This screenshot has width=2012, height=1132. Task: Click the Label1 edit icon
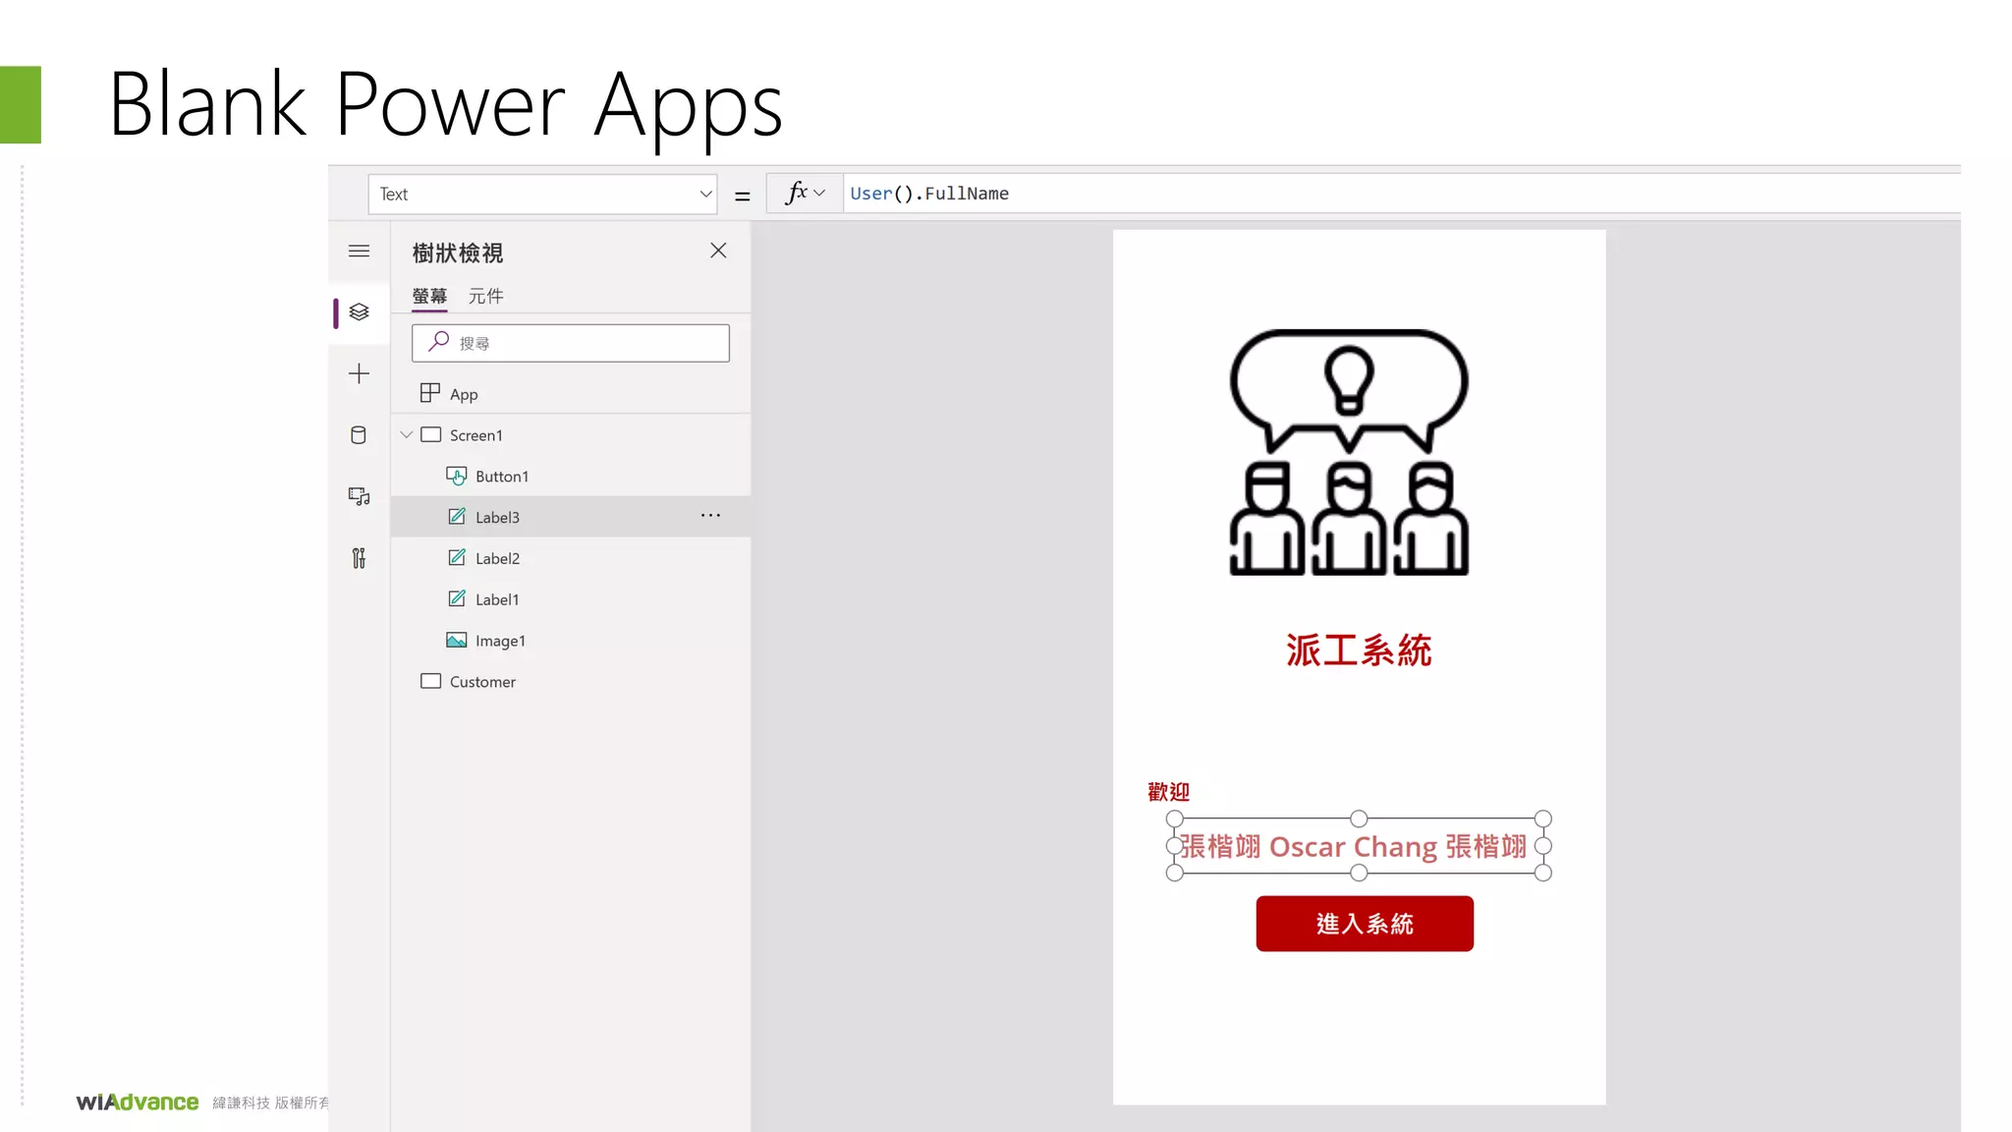(457, 598)
